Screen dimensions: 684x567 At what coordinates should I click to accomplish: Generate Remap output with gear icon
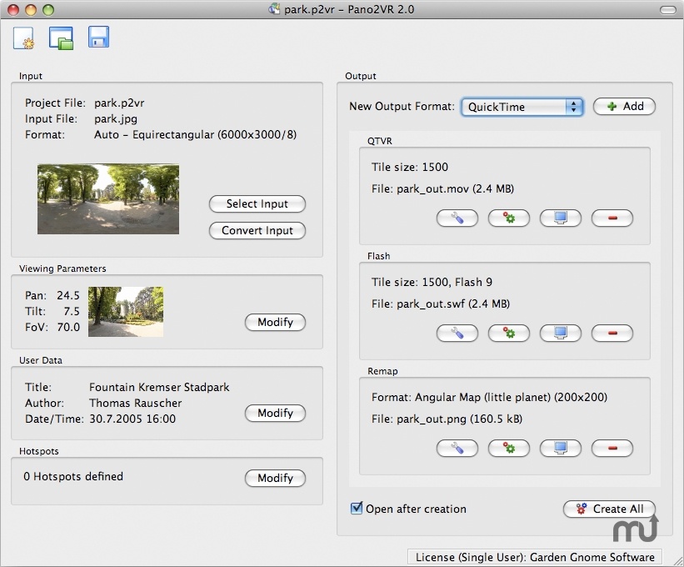[508, 448]
